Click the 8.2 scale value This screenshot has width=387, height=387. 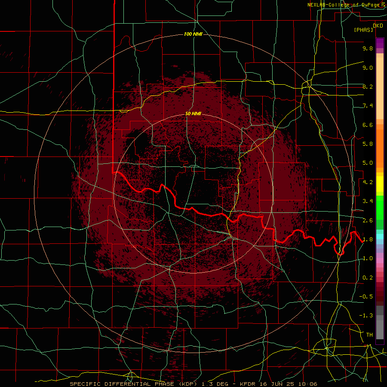pos(368,86)
